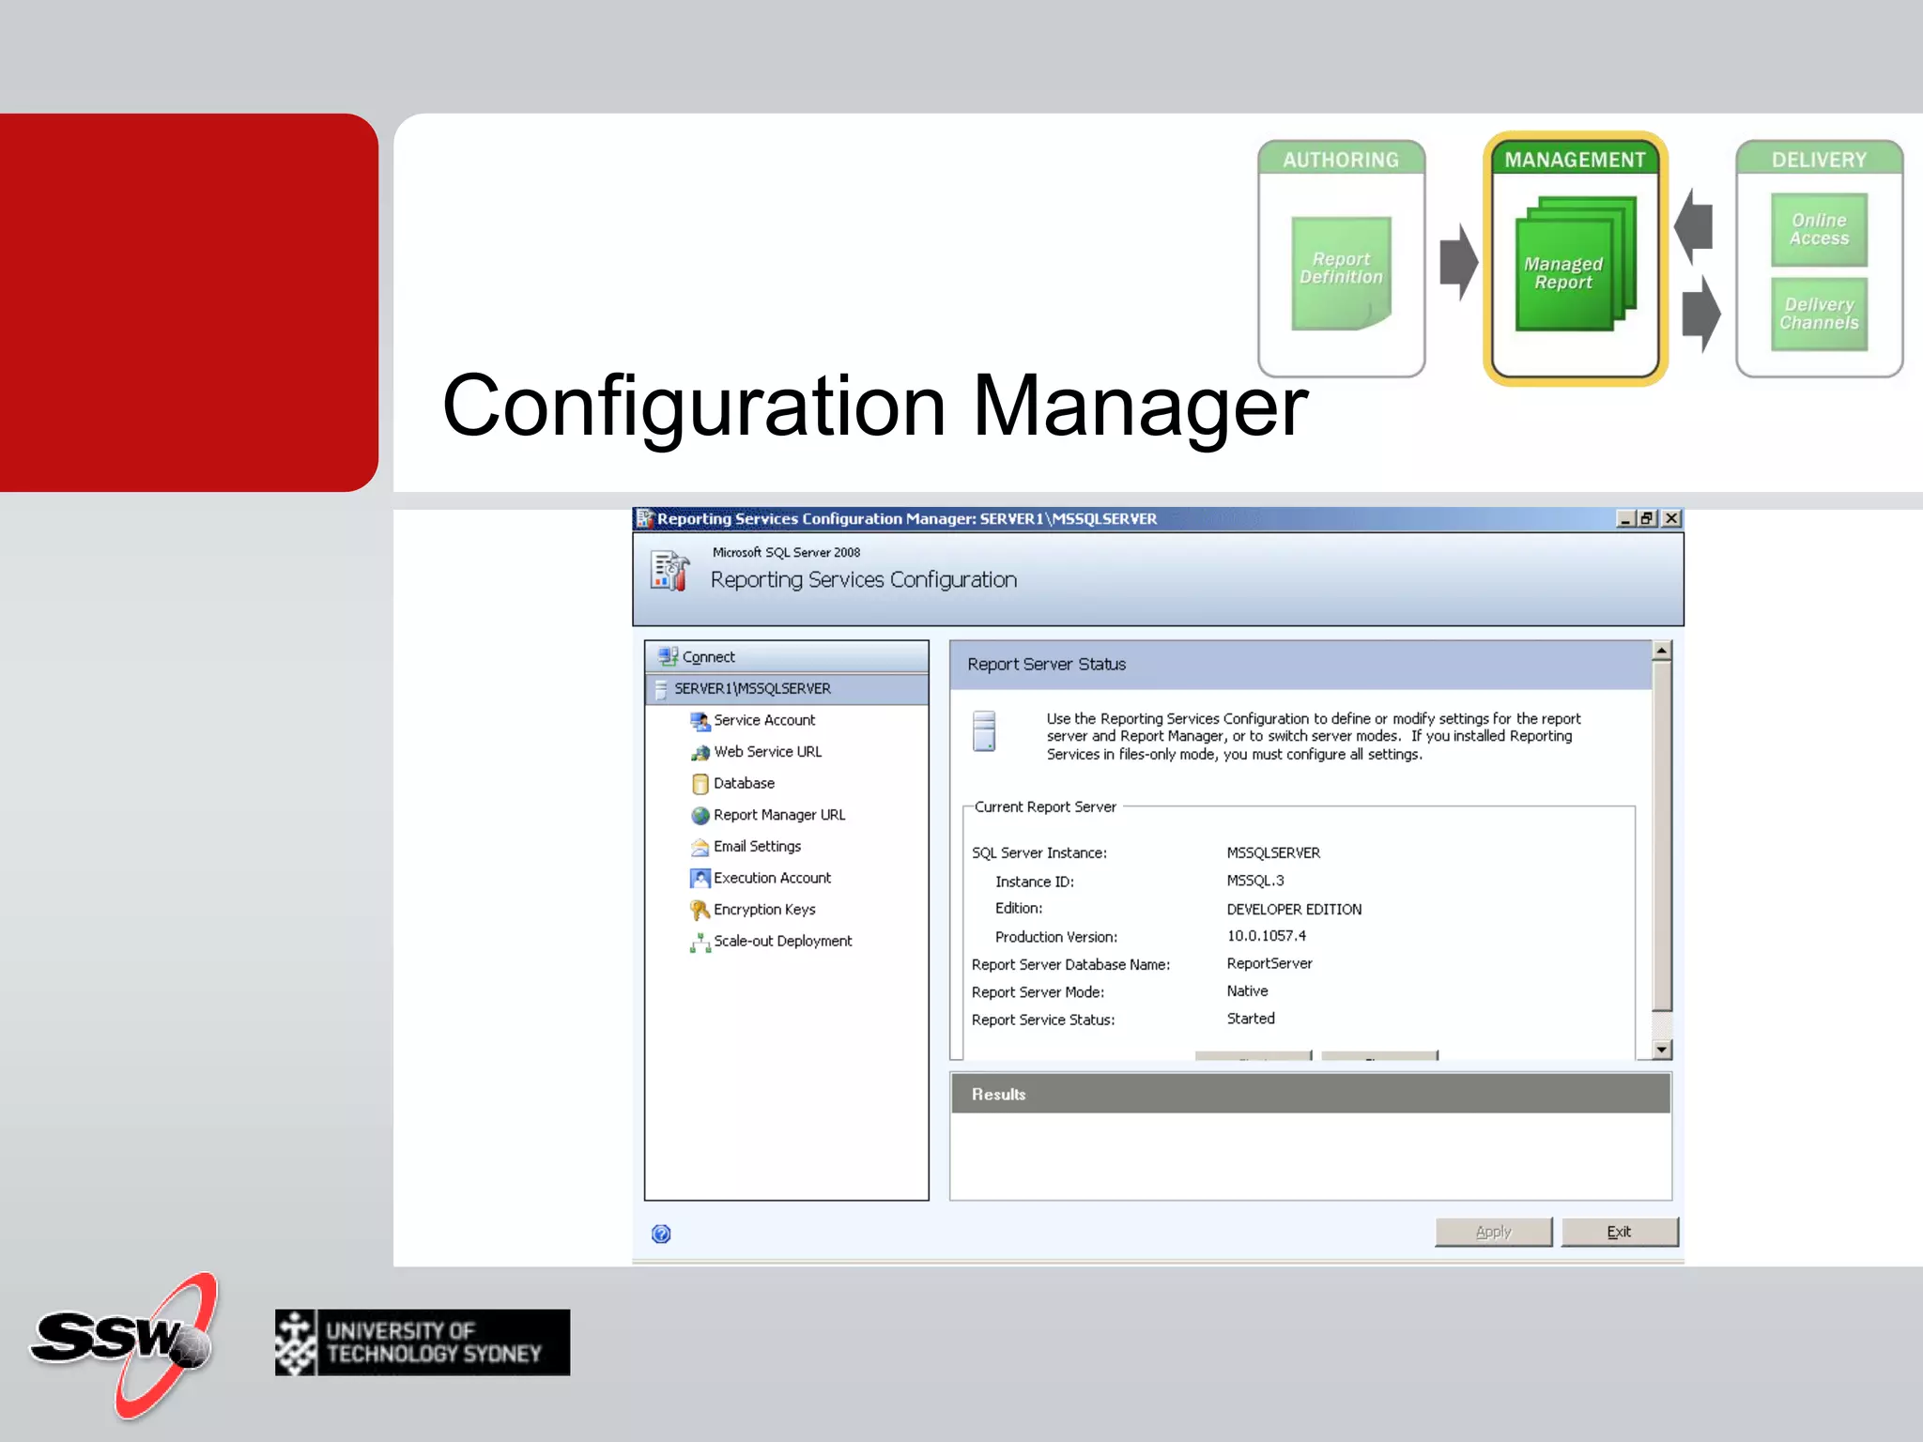Select the SERVER1\MSSQLSERVER node
1923x1442 pixels.
(x=787, y=689)
